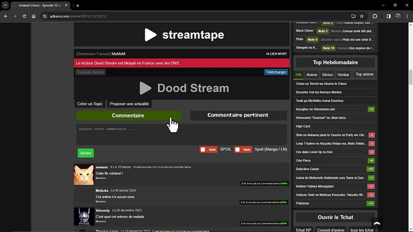This screenshot has width=413, height=232.
Task: Select the Séries tab
Action: [327, 75]
